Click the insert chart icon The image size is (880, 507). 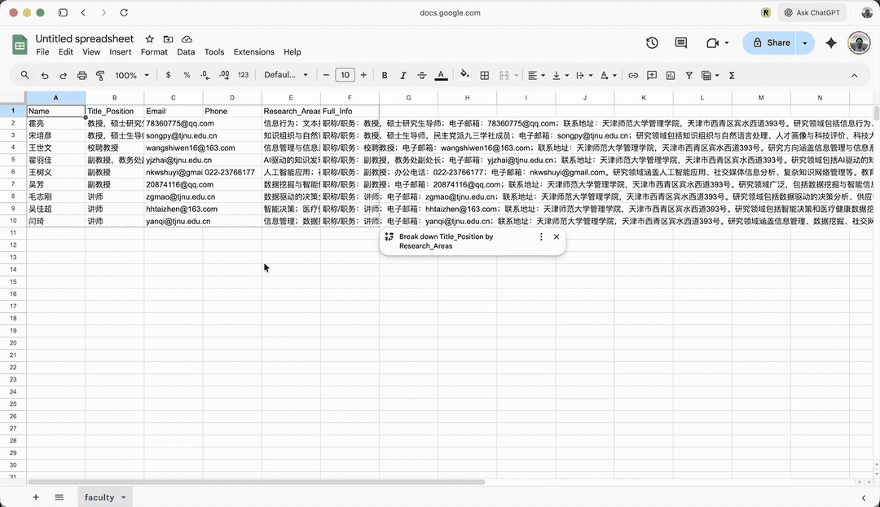(671, 75)
